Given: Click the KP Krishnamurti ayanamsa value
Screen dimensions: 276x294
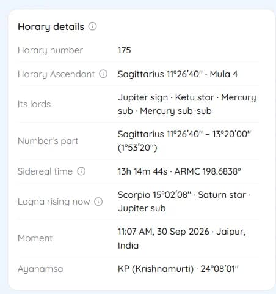Looking at the screenshot, I should point(178,269).
